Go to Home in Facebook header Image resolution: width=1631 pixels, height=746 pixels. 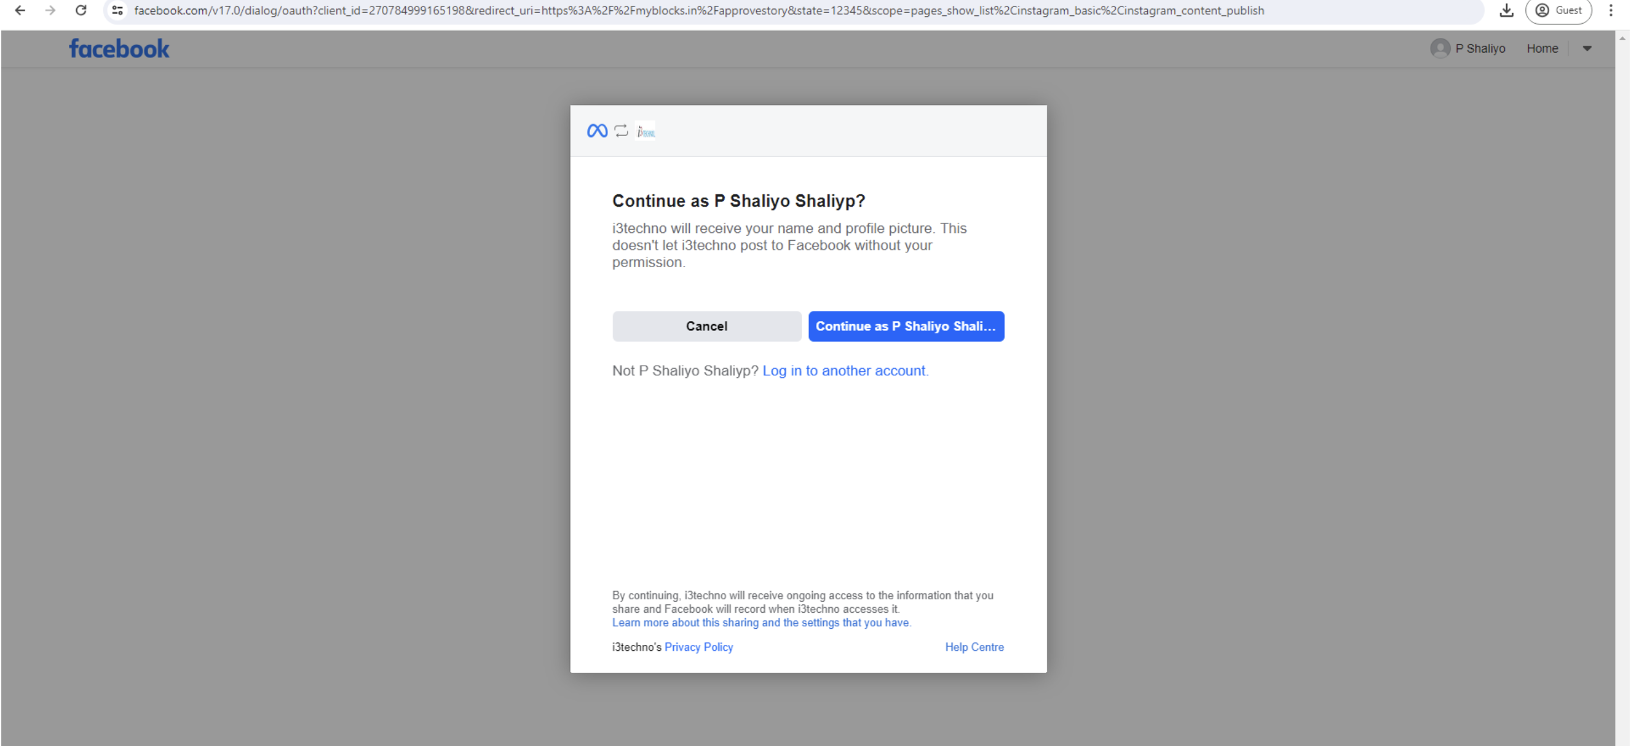point(1542,48)
